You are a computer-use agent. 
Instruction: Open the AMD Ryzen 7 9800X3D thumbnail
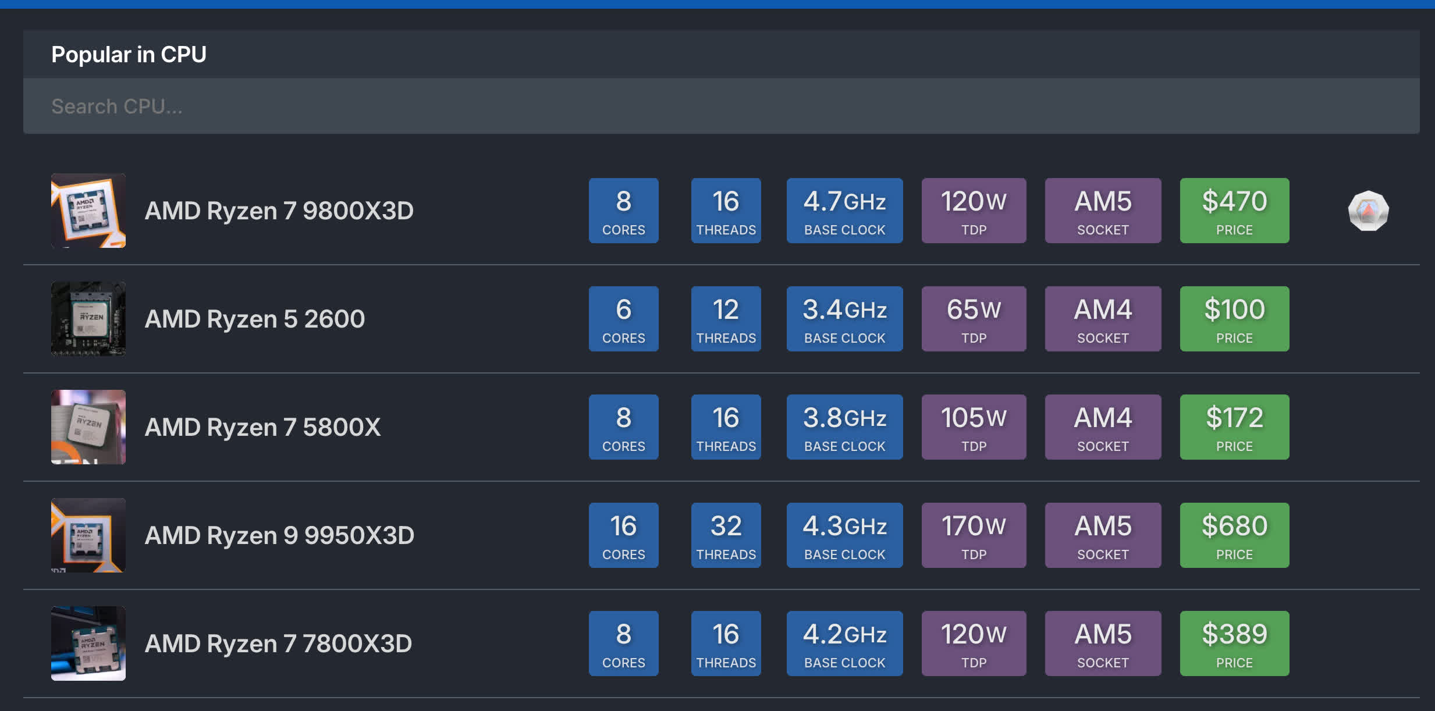[x=88, y=211]
